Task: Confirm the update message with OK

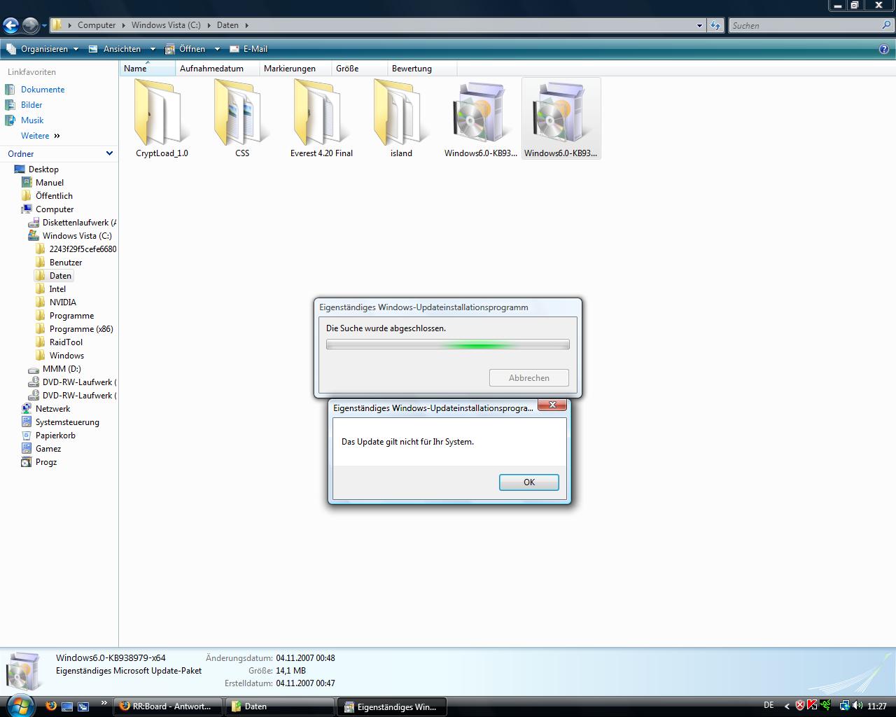Action: pos(529,482)
